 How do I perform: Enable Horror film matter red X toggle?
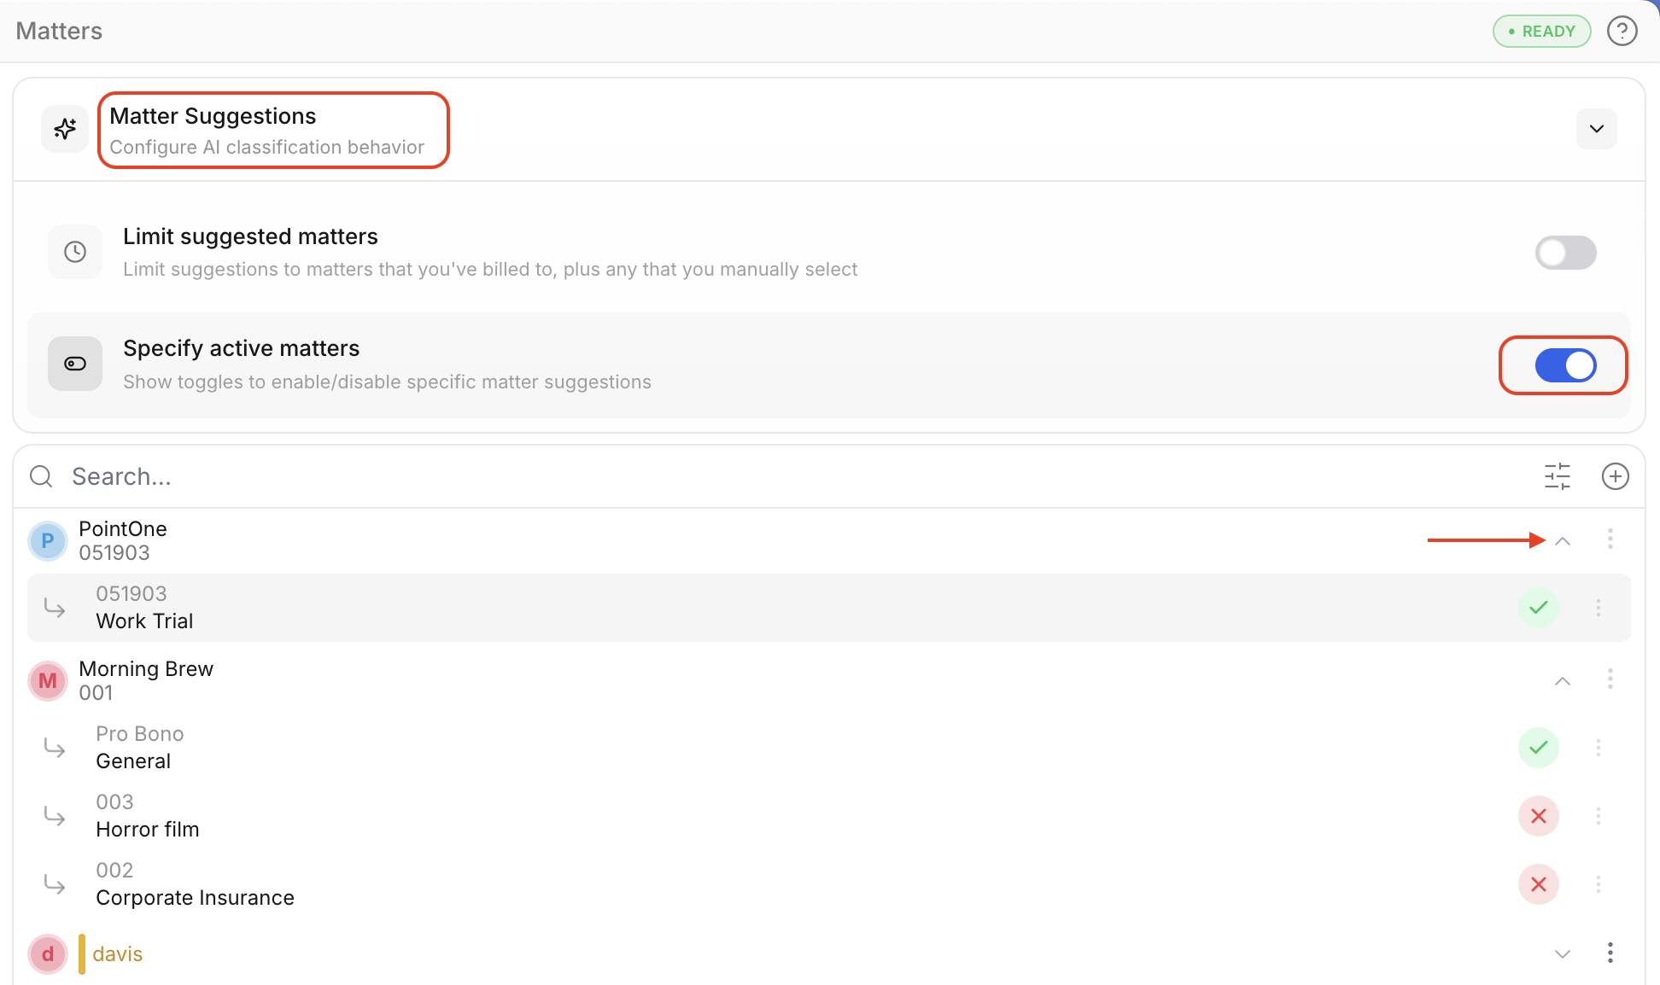point(1539,816)
